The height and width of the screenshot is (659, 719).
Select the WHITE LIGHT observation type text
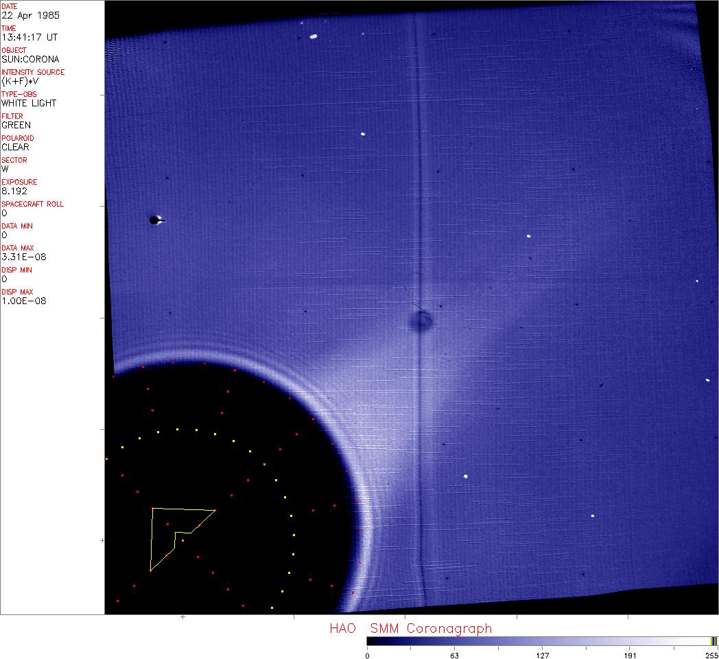[29, 103]
